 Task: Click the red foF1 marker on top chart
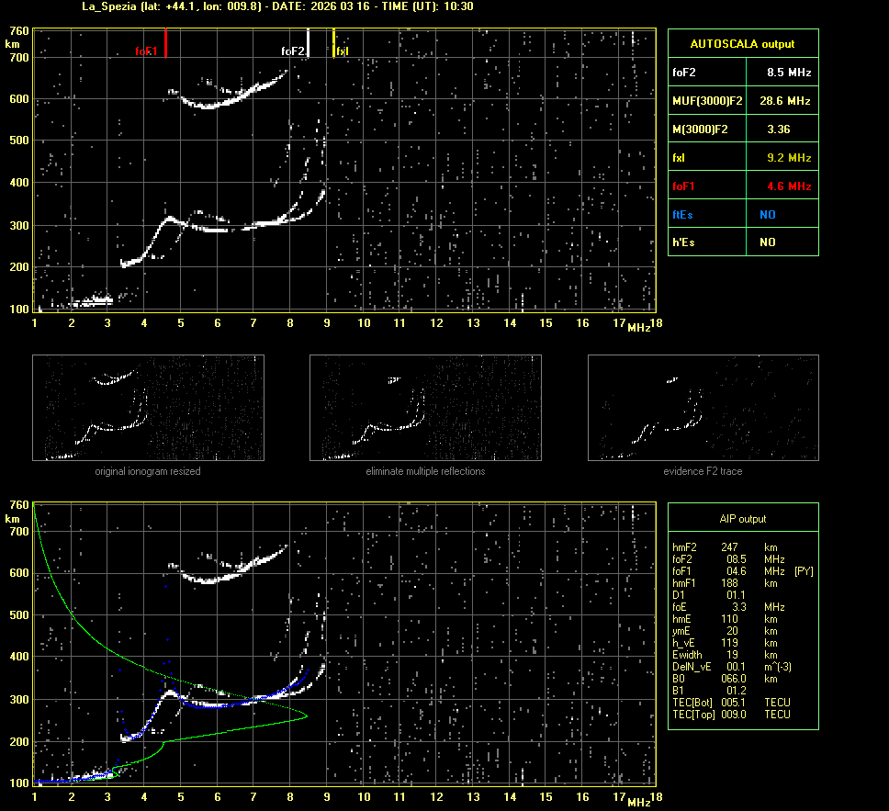165,43
